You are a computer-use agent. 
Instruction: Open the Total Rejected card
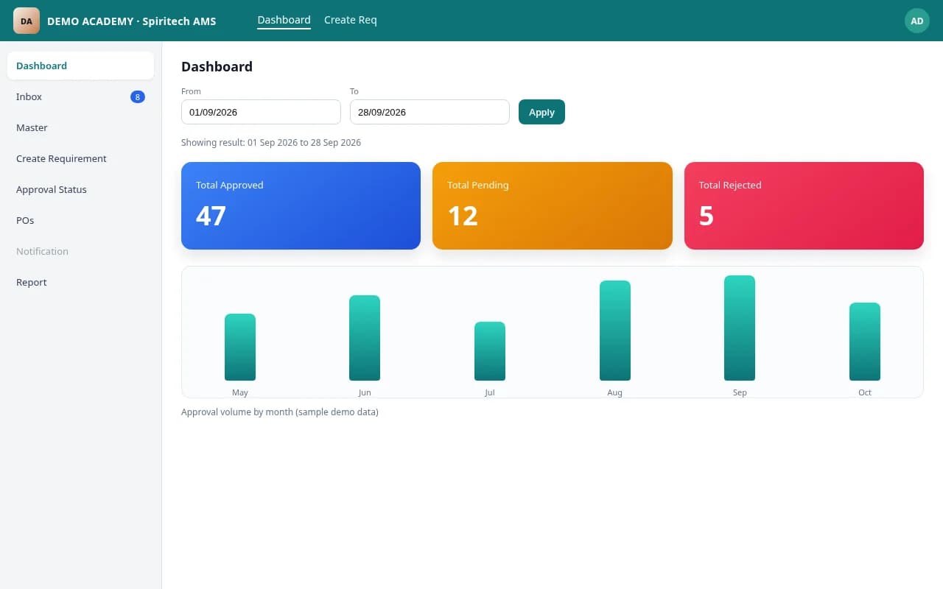[804, 205]
